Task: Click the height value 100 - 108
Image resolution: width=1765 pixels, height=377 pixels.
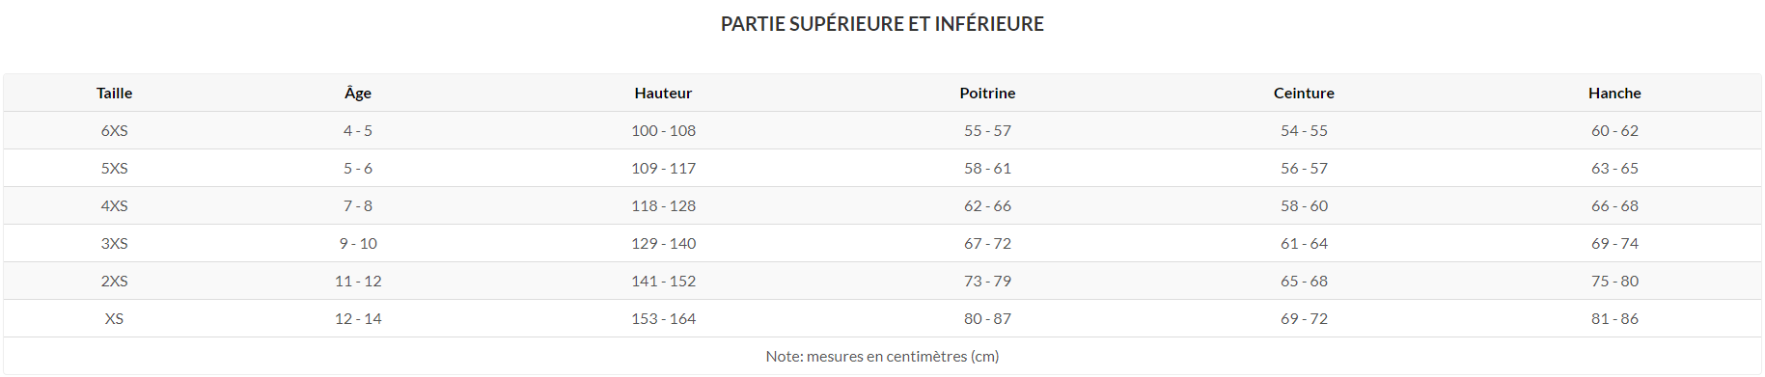Action: tap(663, 131)
